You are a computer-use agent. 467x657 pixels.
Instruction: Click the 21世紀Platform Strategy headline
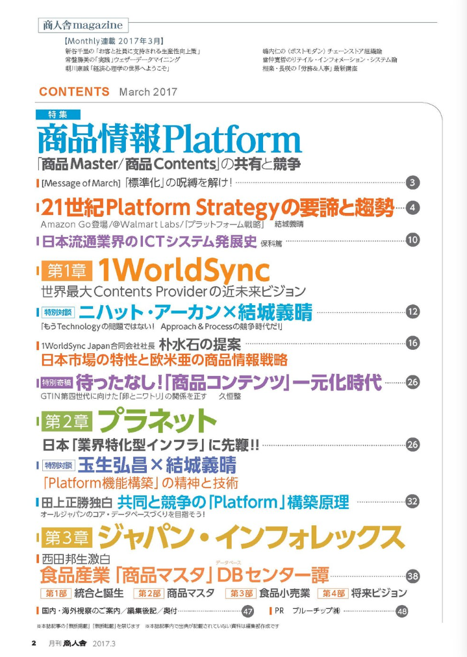pos(217,207)
